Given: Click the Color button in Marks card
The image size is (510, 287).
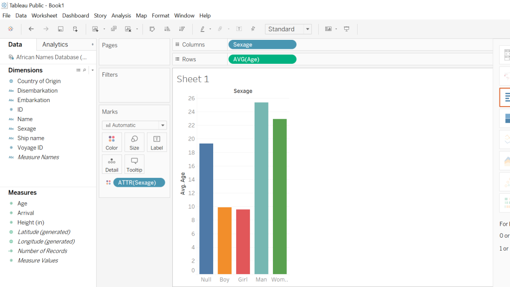Looking at the screenshot, I should 112,142.
